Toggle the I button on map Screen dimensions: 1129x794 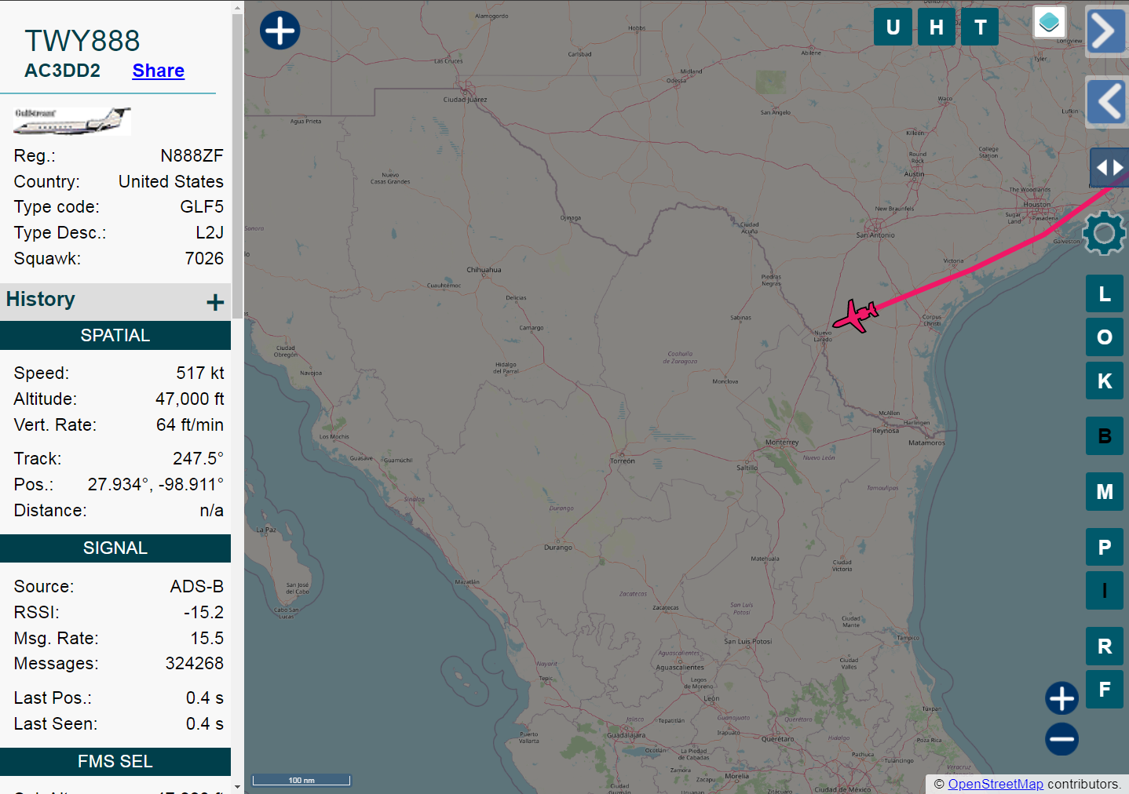pos(1105,591)
